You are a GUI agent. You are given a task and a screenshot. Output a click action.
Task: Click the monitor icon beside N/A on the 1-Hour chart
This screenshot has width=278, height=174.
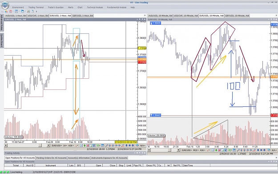(x=137, y=146)
